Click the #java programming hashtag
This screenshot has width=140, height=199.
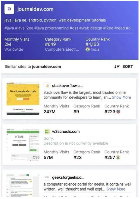[x=51, y=28]
